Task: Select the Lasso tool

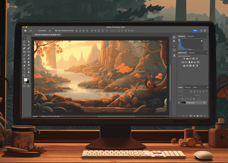Action: [24, 42]
